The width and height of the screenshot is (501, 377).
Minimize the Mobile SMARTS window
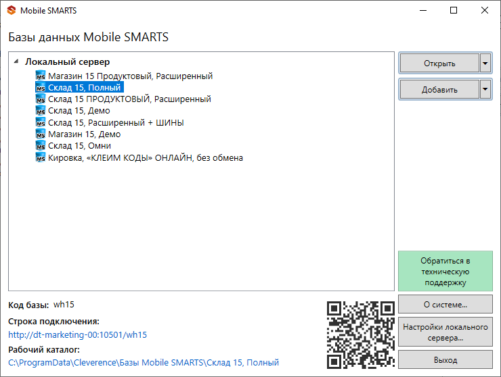(423, 11)
